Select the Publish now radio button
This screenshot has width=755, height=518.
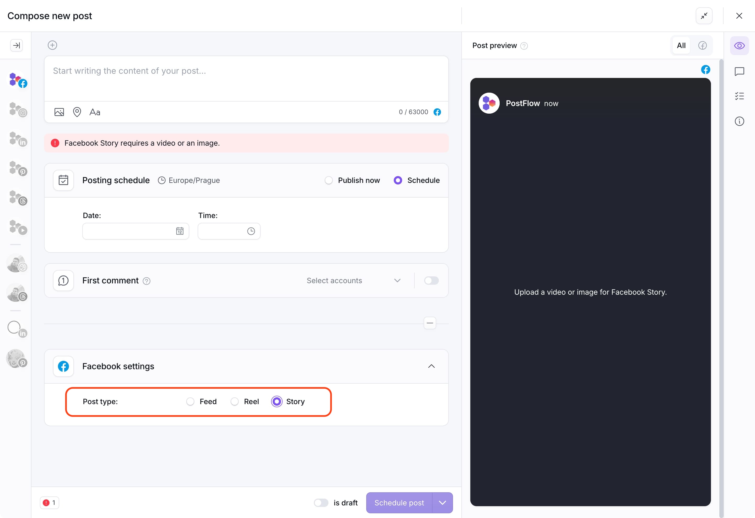[x=328, y=181]
